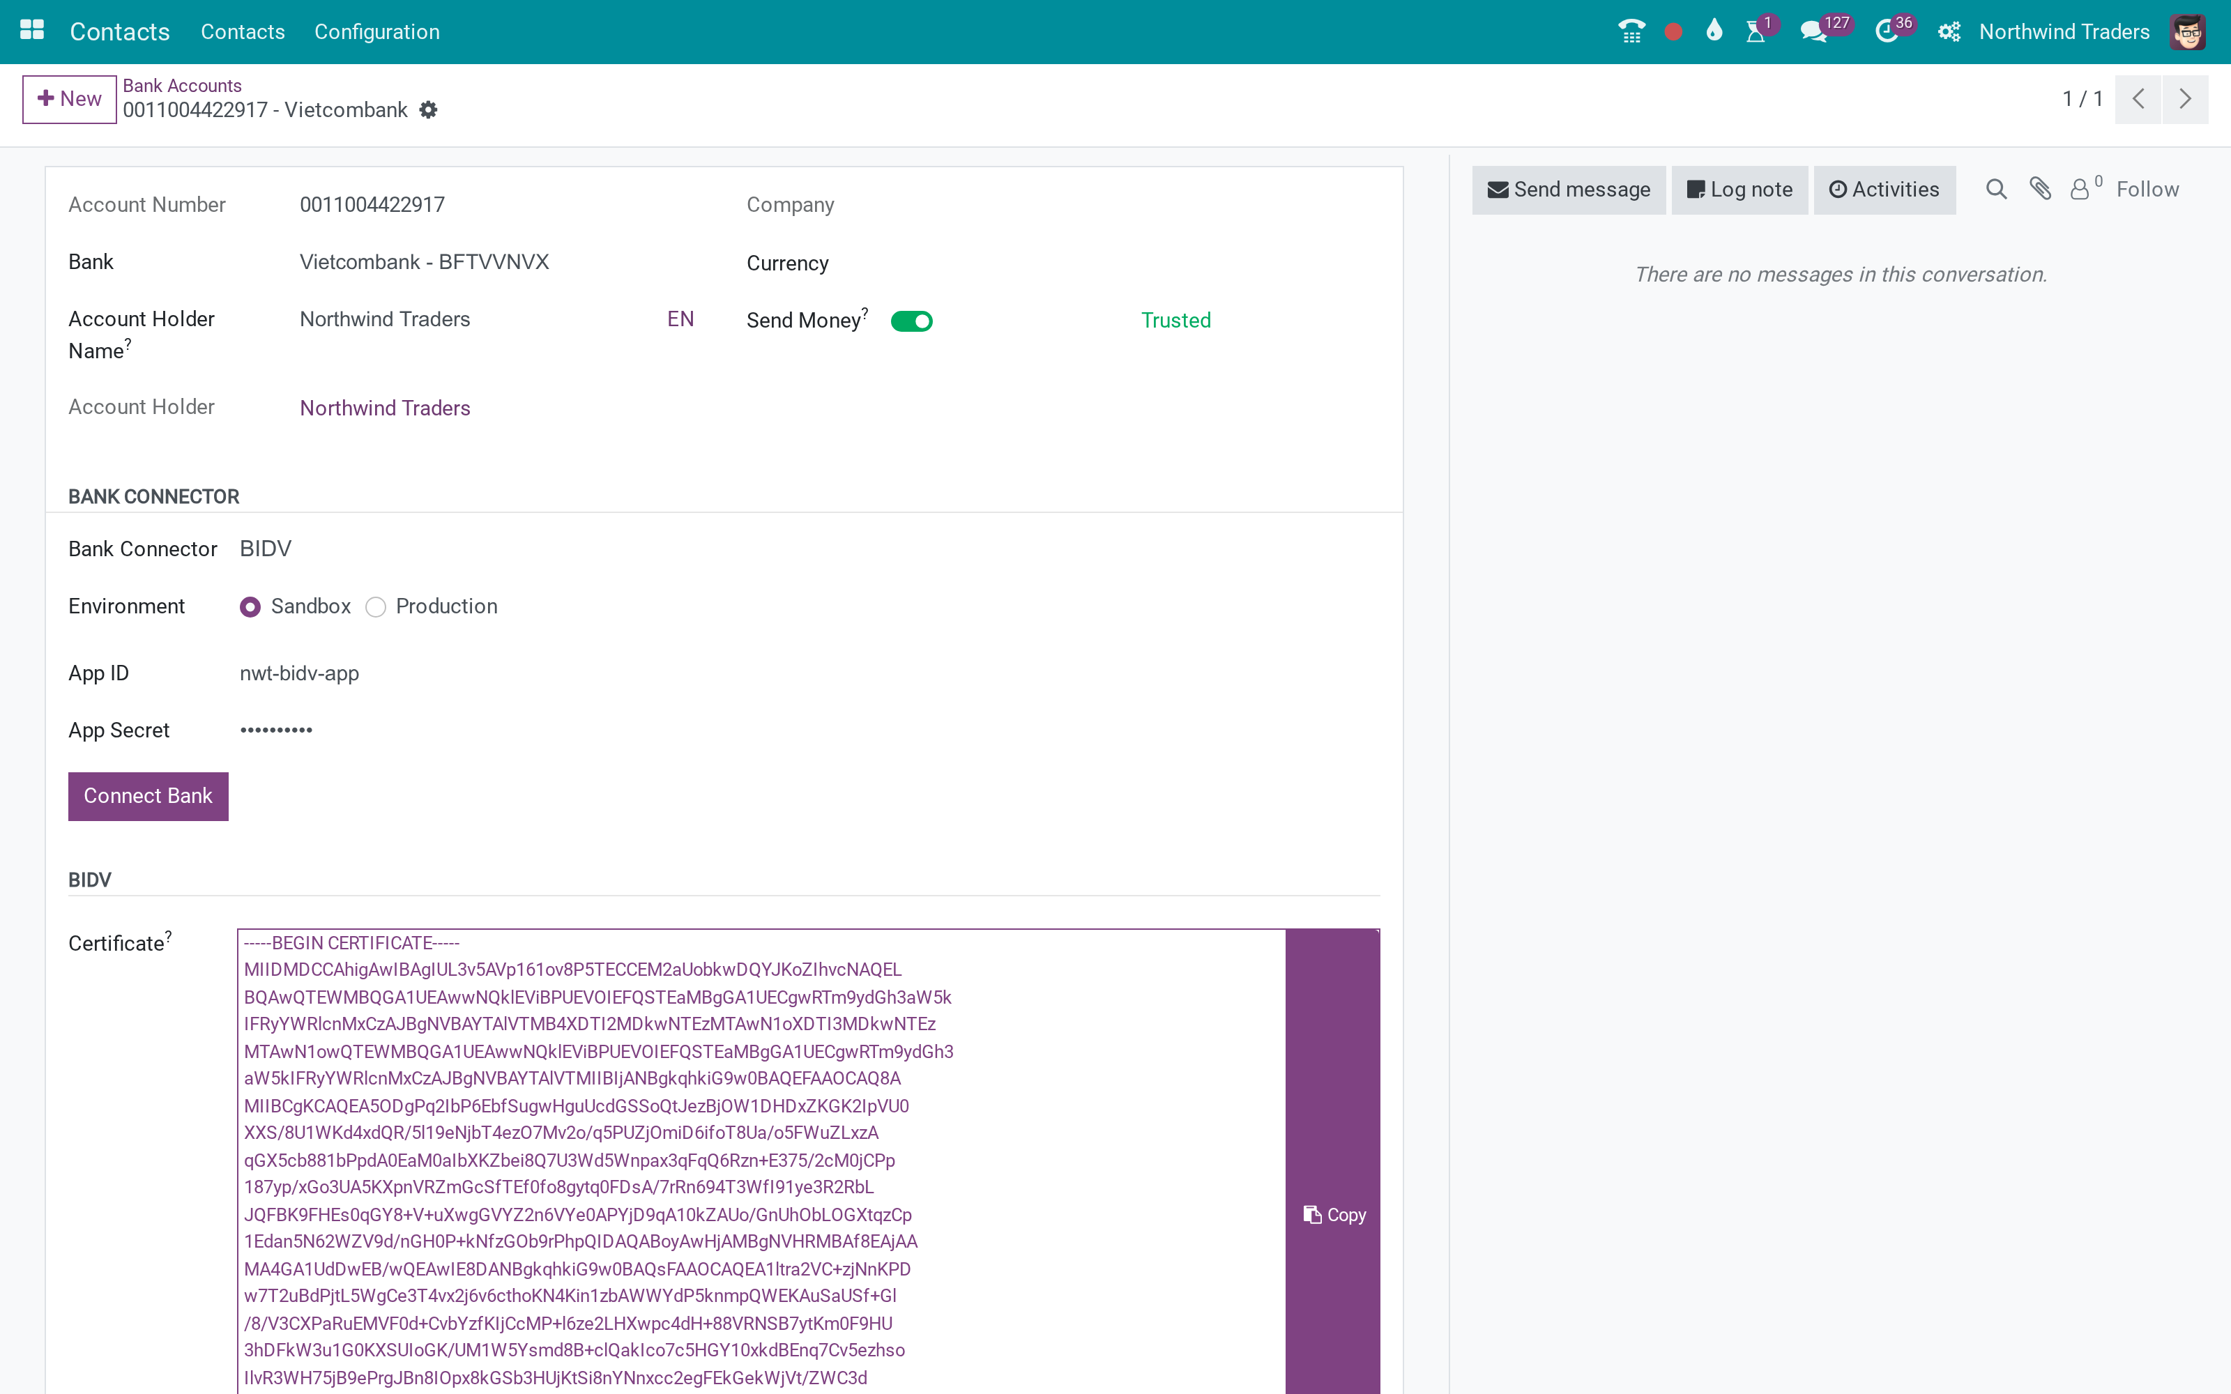Click Send message in chatter

click(x=1568, y=190)
